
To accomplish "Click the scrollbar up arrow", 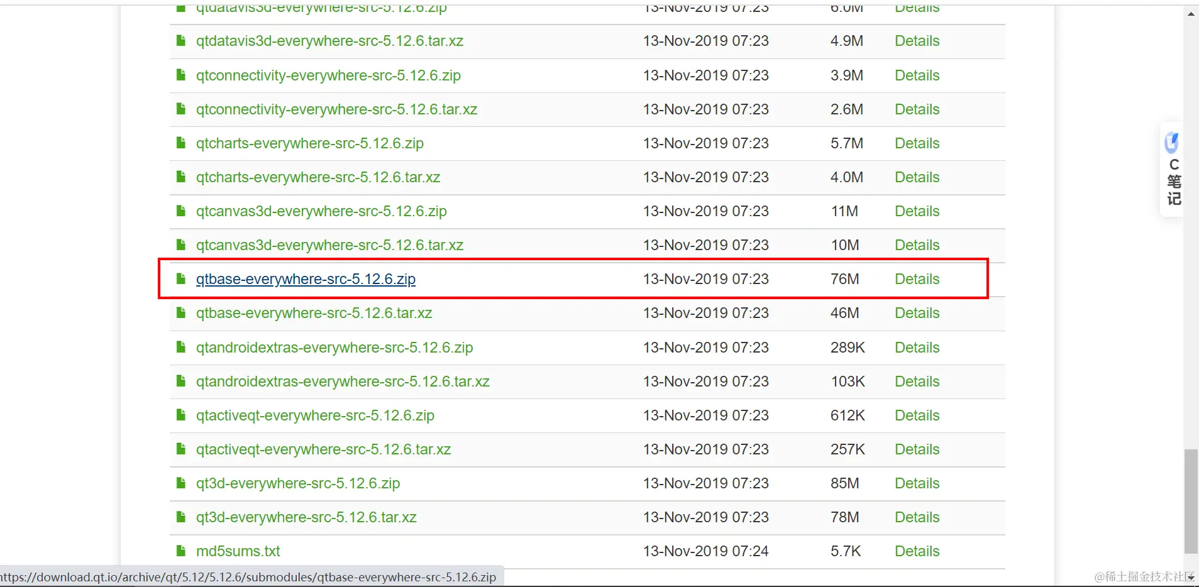I will pos(1191,13).
